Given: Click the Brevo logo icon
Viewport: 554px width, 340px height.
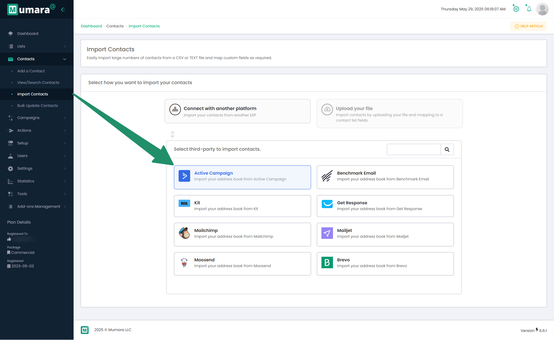Looking at the screenshot, I should tap(327, 262).
